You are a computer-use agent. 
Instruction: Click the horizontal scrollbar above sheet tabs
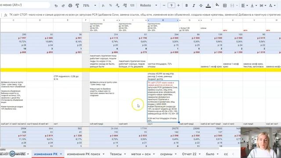pyautogui.click(x=109, y=148)
